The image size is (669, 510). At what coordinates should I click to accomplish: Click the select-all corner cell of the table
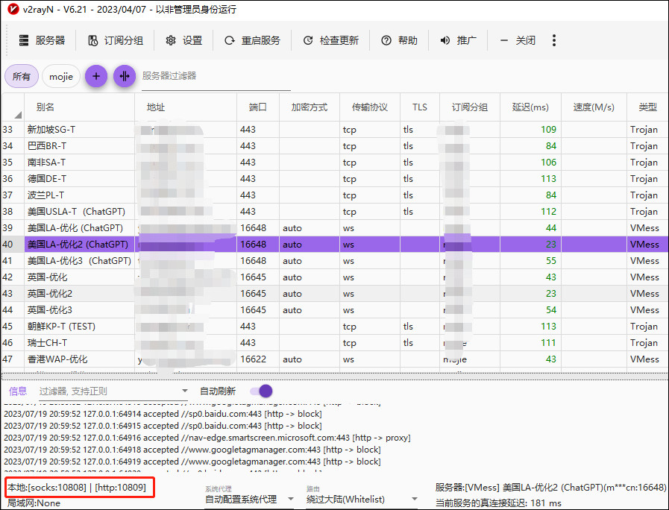click(13, 107)
